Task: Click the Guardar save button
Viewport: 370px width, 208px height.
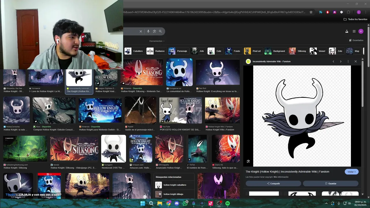Action: pyautogui.click(x=331, y=183)
